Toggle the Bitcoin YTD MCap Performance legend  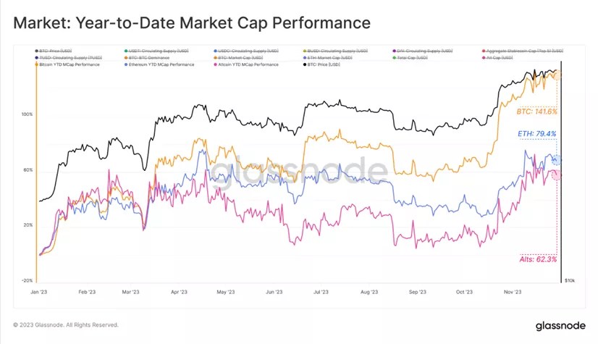[67, 64]
